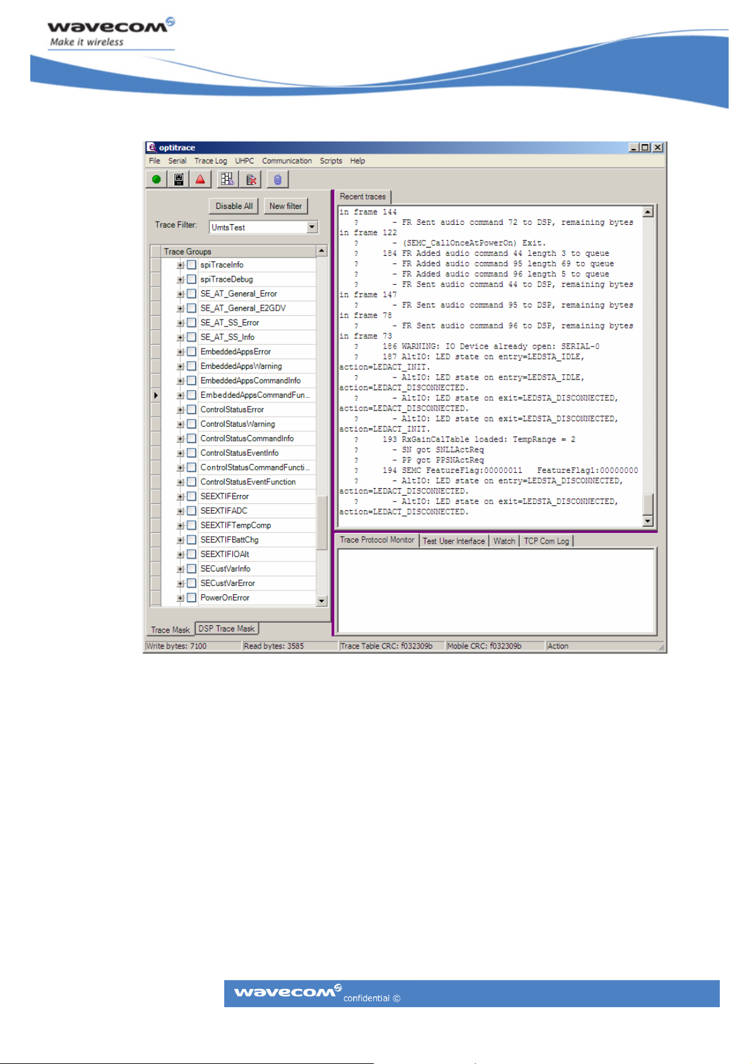Open the Watch tab
This screenshot has width=752, height=1064.
tap(504, 541)
